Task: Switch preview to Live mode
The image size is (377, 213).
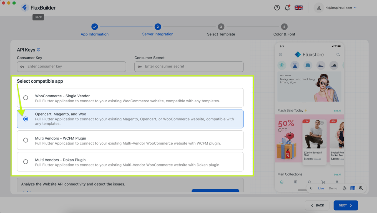Action: (321, 188)
